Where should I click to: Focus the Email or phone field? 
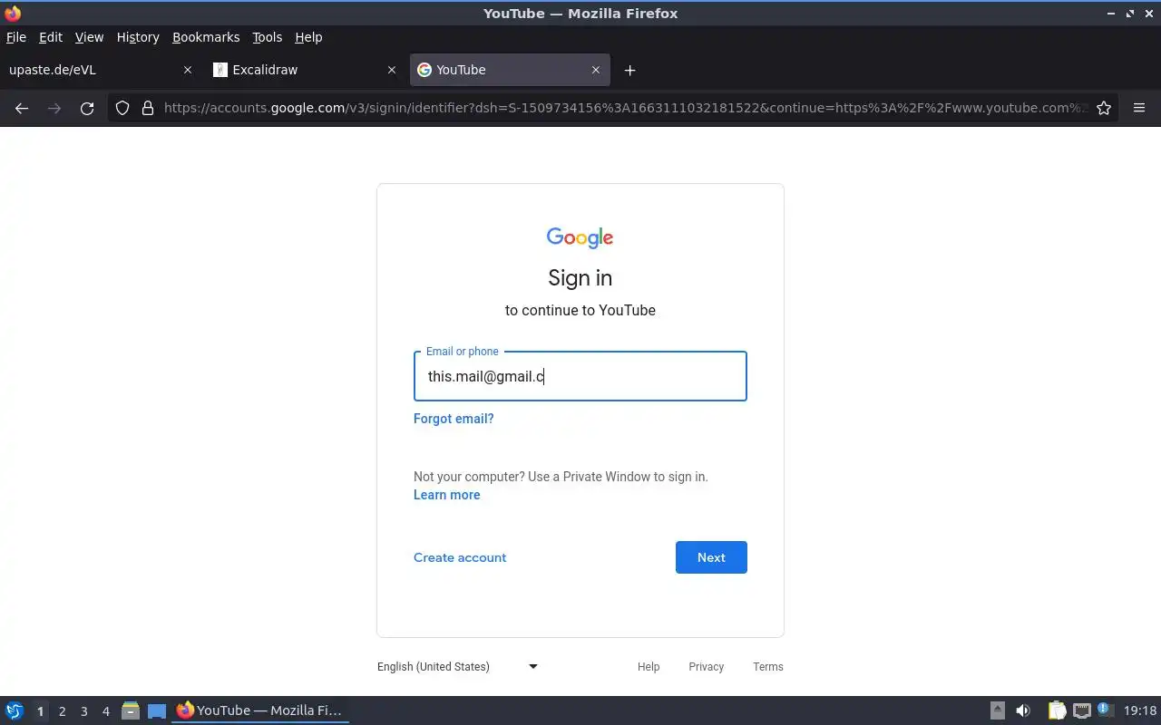coord(580,376)
